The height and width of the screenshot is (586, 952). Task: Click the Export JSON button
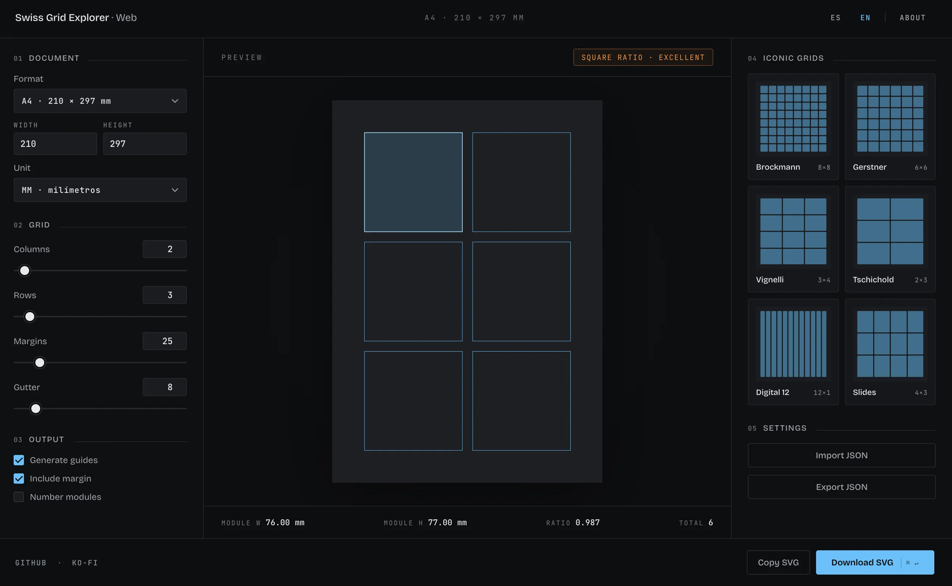coord(841,487)
